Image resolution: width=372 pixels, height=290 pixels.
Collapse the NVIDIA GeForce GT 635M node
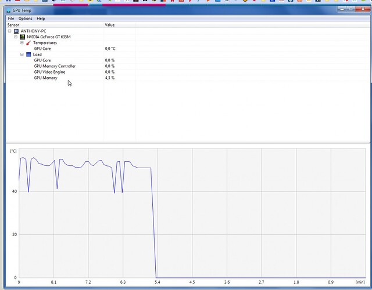click(15, 37)
